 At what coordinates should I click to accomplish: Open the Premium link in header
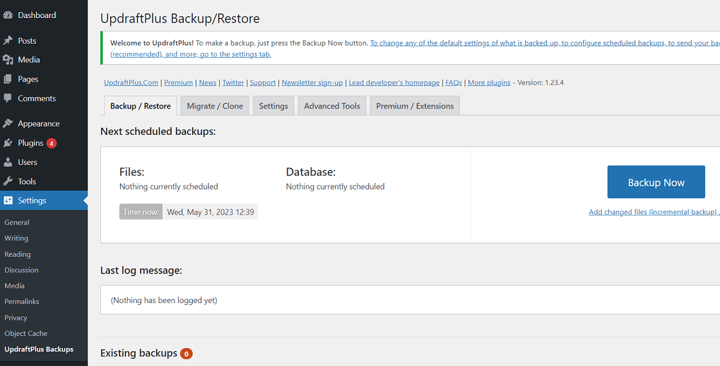tap(178, 83)
